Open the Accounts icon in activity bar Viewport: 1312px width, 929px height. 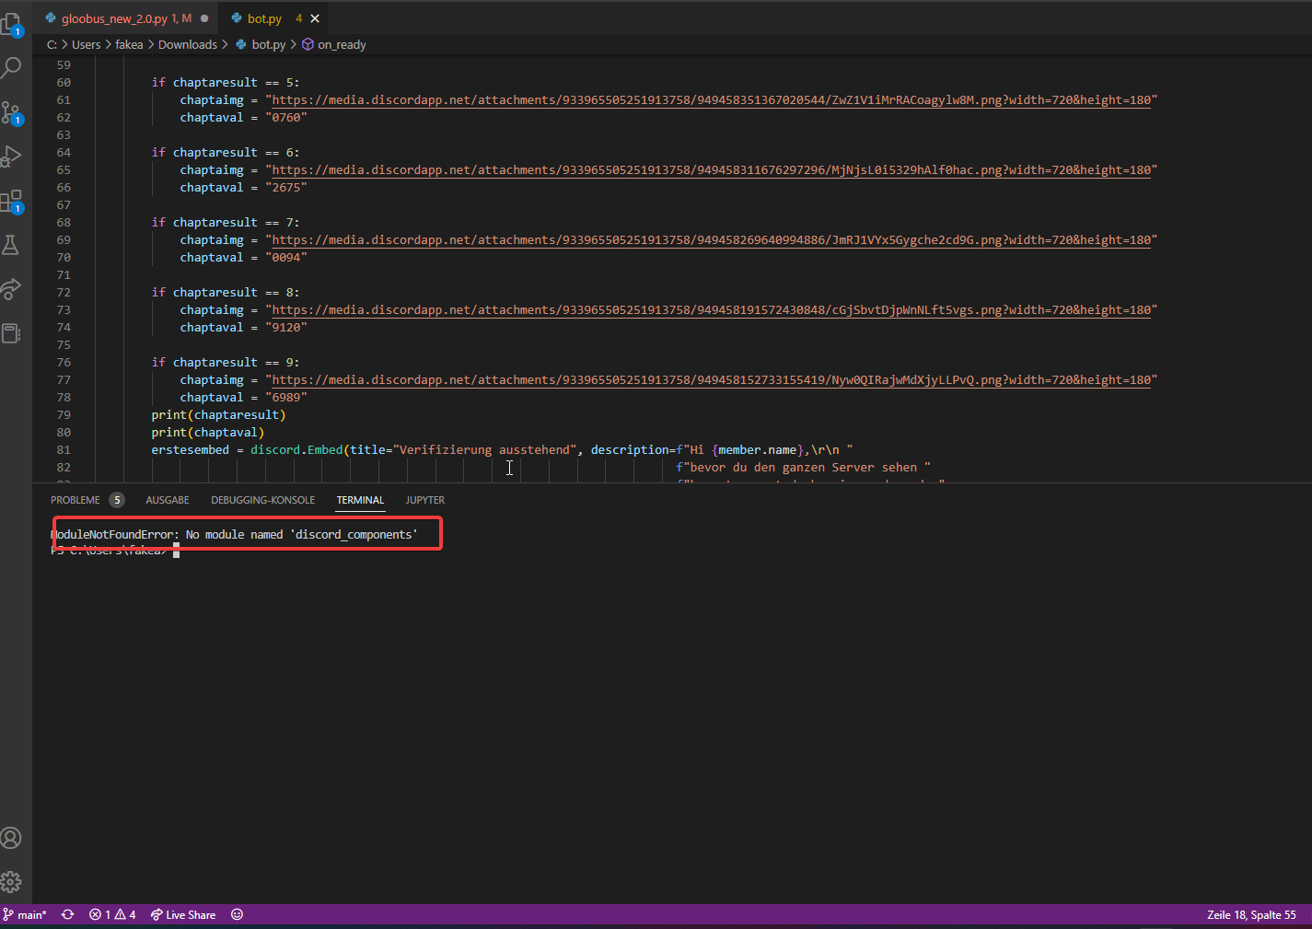click(11, 838)
